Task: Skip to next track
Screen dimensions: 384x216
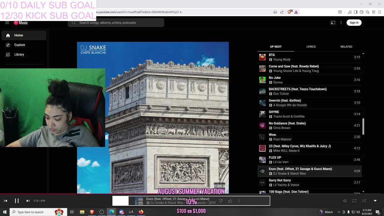Action: click(x=28, y=201)
